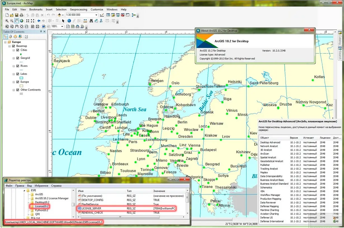Image resolution: width=344 pixels, height=228 pixels.
Task: Open the Избранное menu in registry editor
Action: point(41,185)
